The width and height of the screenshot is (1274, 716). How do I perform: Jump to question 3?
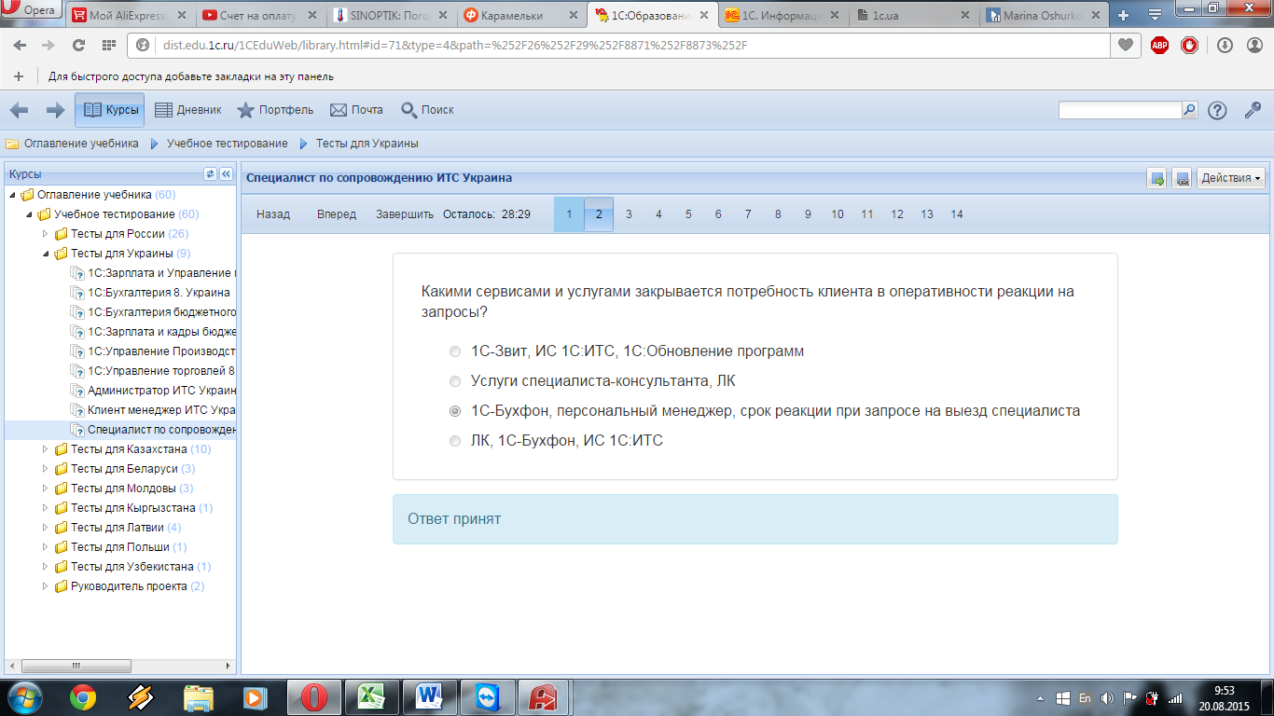pos(629,214)
